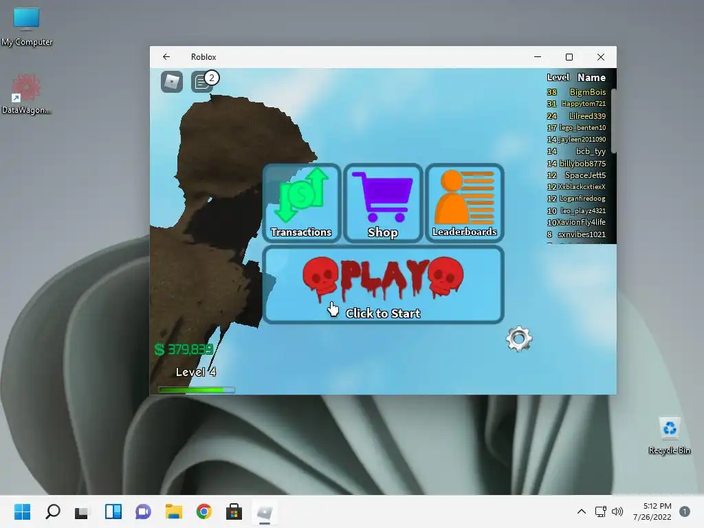Go back with the Roblox window arrow
This screenshot has width=704, height=528.
tap(166, 57)
